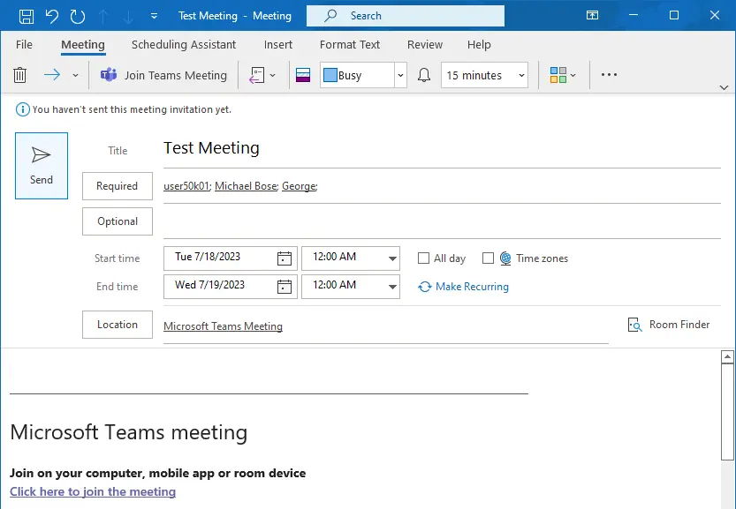Collapse the ribbon using chevron at right
Image resolution: width=736 pixels, height=509 pixels.
point(724,87)
